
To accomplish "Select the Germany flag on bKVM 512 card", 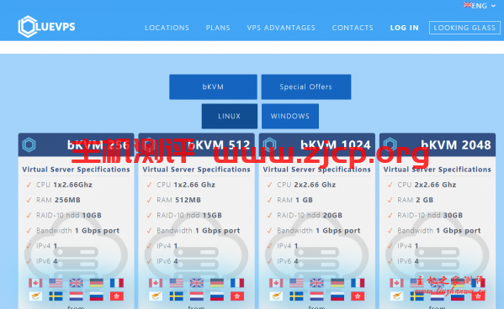I will pyautogui.click(x=217, y=283).
